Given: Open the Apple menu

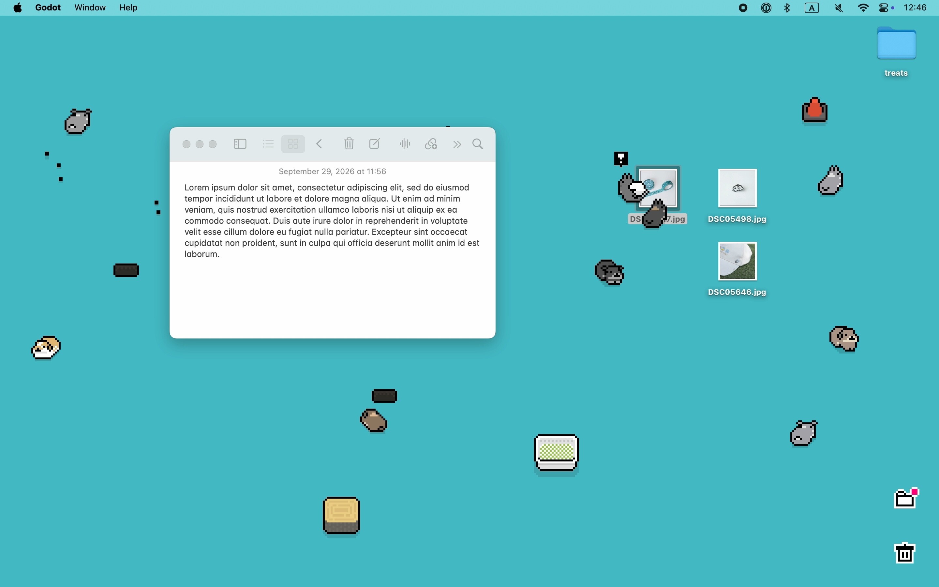Looking at the screenshot, I should pos(18,8).
